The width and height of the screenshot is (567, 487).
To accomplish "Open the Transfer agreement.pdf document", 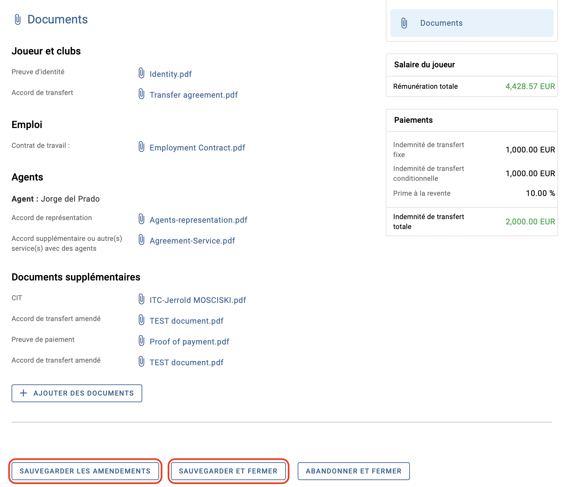I will [194, 95].
